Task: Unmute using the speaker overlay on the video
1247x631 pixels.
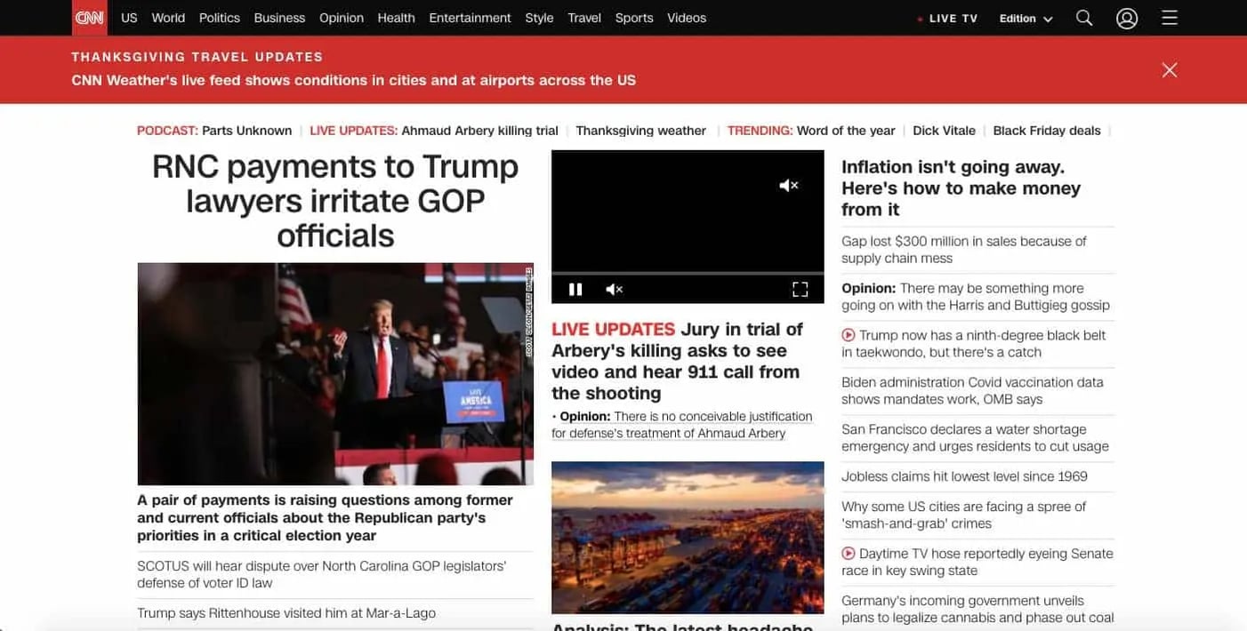Action: pyautogui.click(x=788, y=185)
